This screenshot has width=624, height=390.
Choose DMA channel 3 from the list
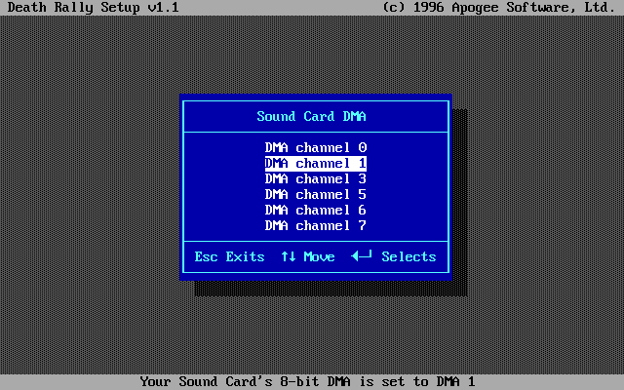[316, 178]
